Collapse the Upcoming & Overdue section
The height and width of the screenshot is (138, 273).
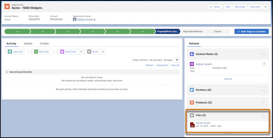point(7,72)
